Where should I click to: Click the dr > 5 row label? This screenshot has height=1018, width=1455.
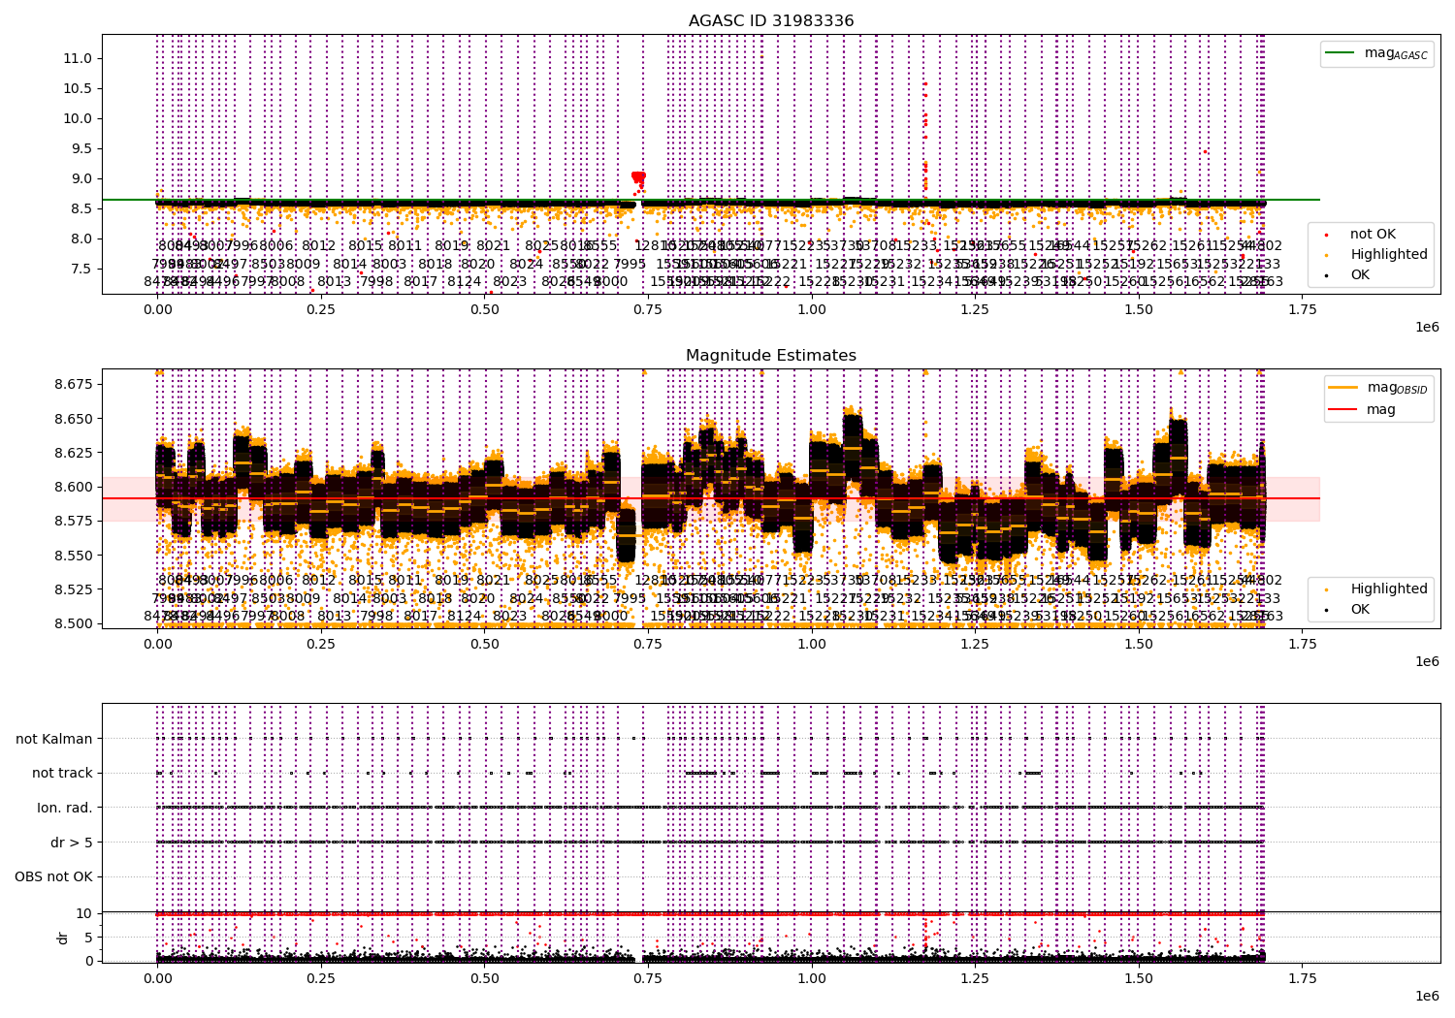[x=72, y=843]
